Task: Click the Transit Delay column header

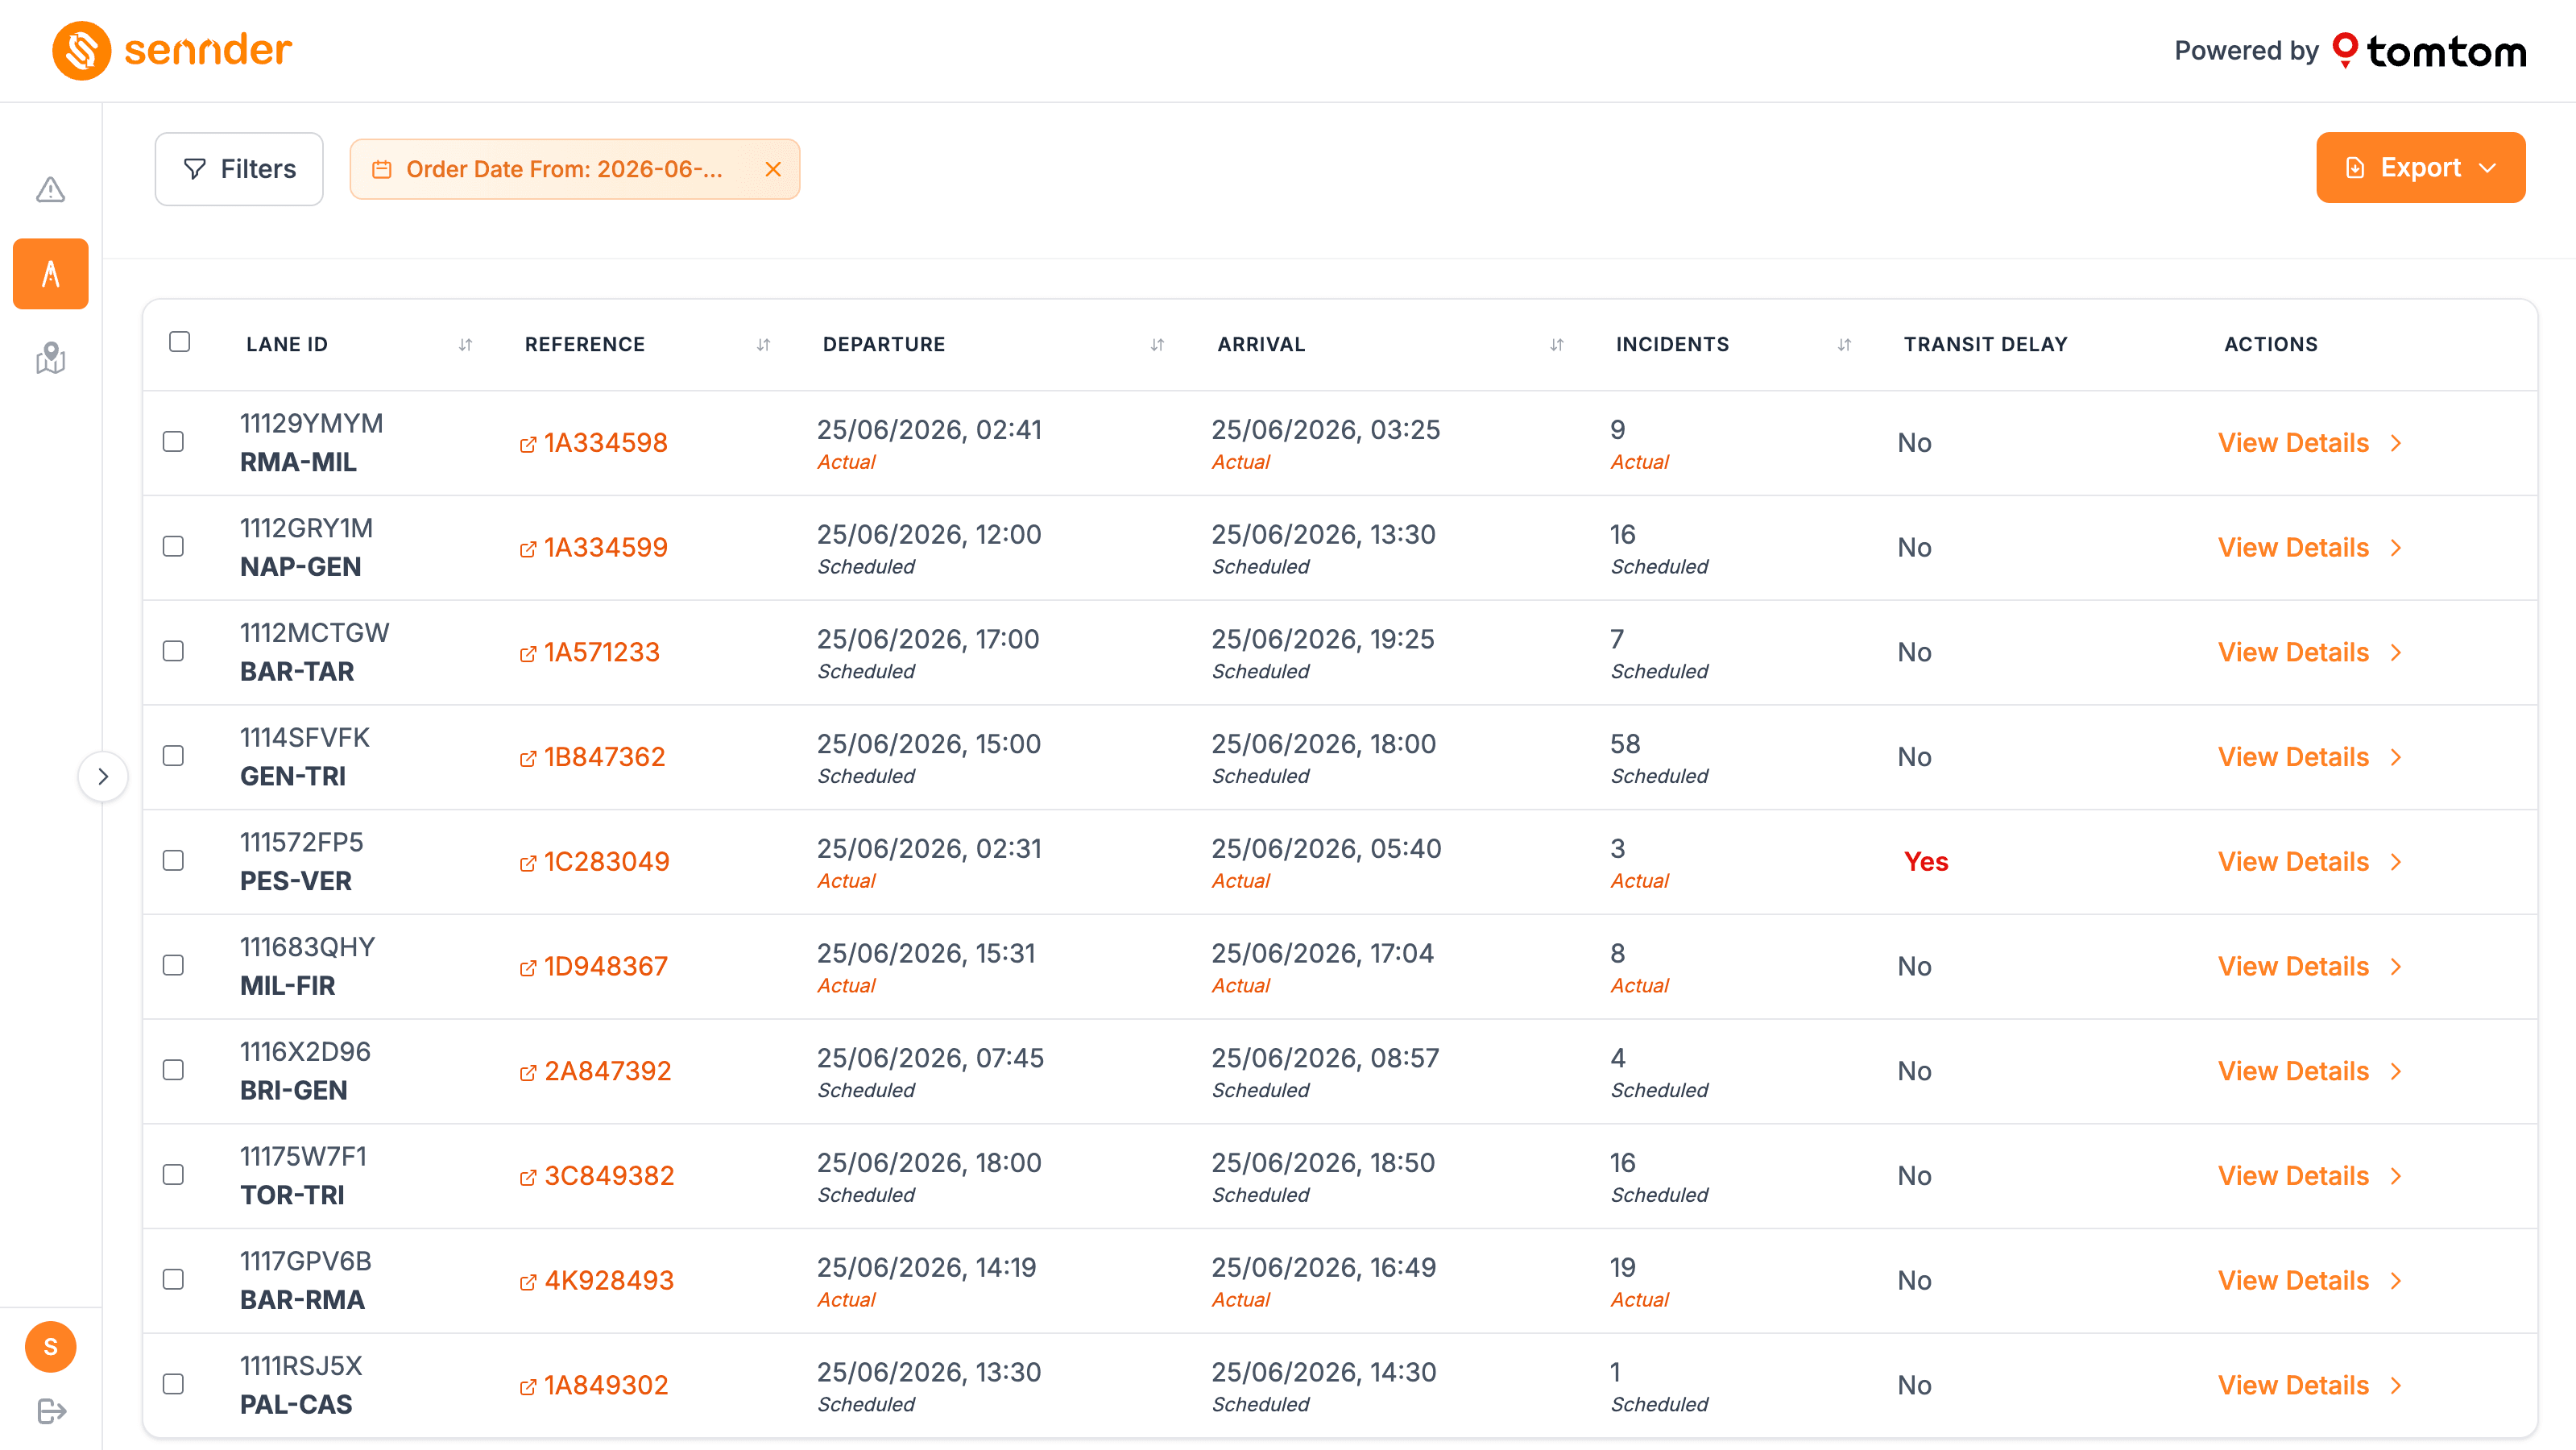Action: [1985, 344]
